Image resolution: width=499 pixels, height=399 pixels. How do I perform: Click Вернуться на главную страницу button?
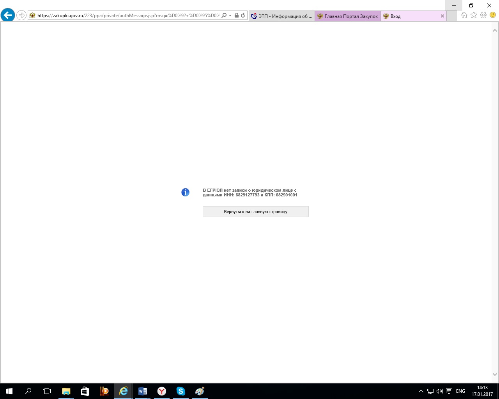[x=255, y=212]
